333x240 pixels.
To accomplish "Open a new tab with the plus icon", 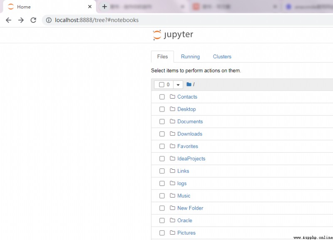I will coord(104,7).
